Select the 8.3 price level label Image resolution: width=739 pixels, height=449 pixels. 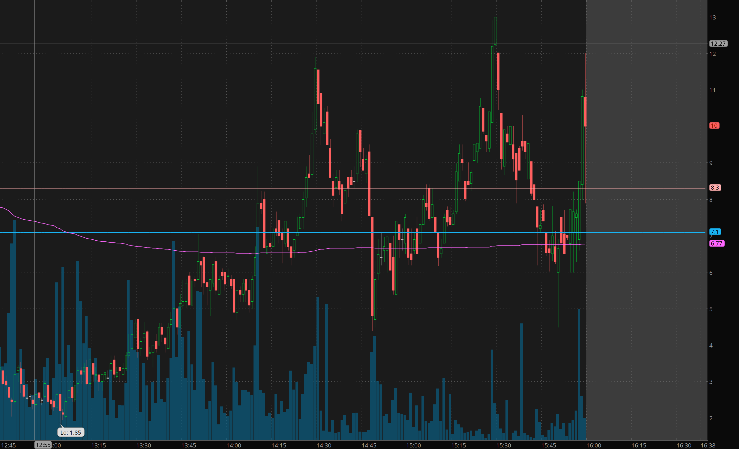[715, 188]
